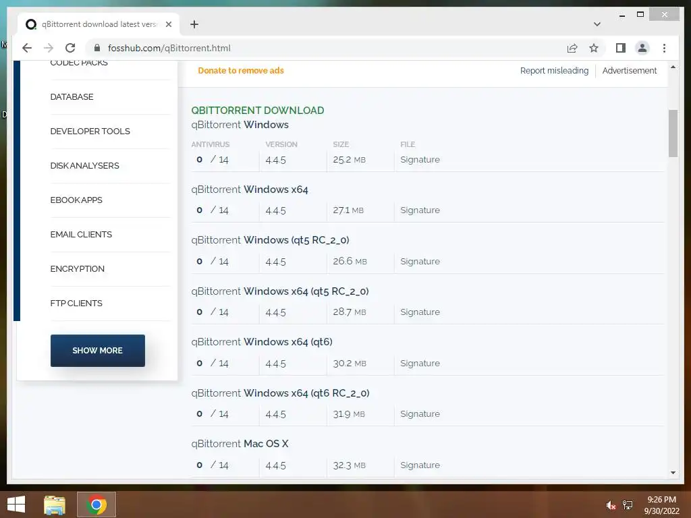Click the scrollbar up arrow

point(673,67)
